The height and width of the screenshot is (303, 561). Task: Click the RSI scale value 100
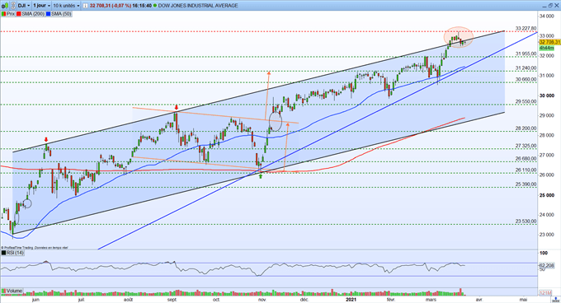click(x=544, y=253)
